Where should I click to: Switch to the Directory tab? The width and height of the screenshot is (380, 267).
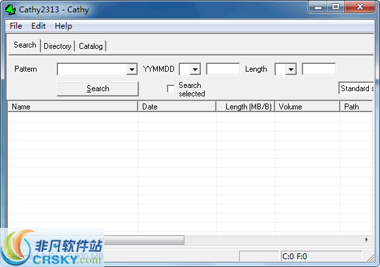click(57, 46)
